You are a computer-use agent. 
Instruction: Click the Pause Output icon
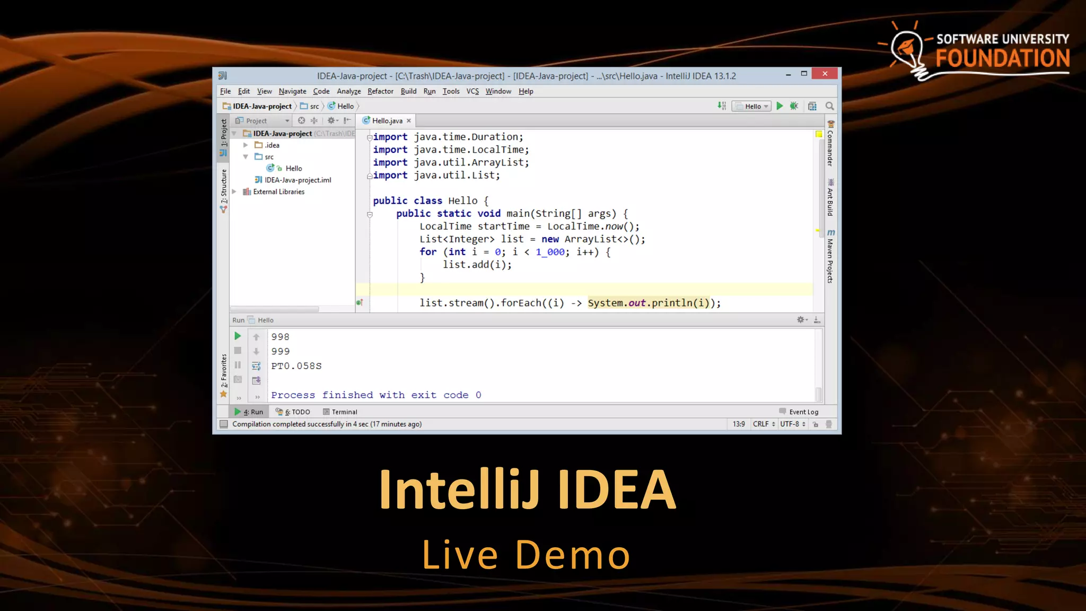238,365
